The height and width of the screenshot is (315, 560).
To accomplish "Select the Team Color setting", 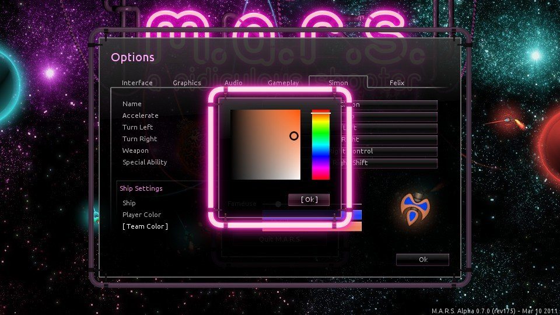I will pos(145,226).
